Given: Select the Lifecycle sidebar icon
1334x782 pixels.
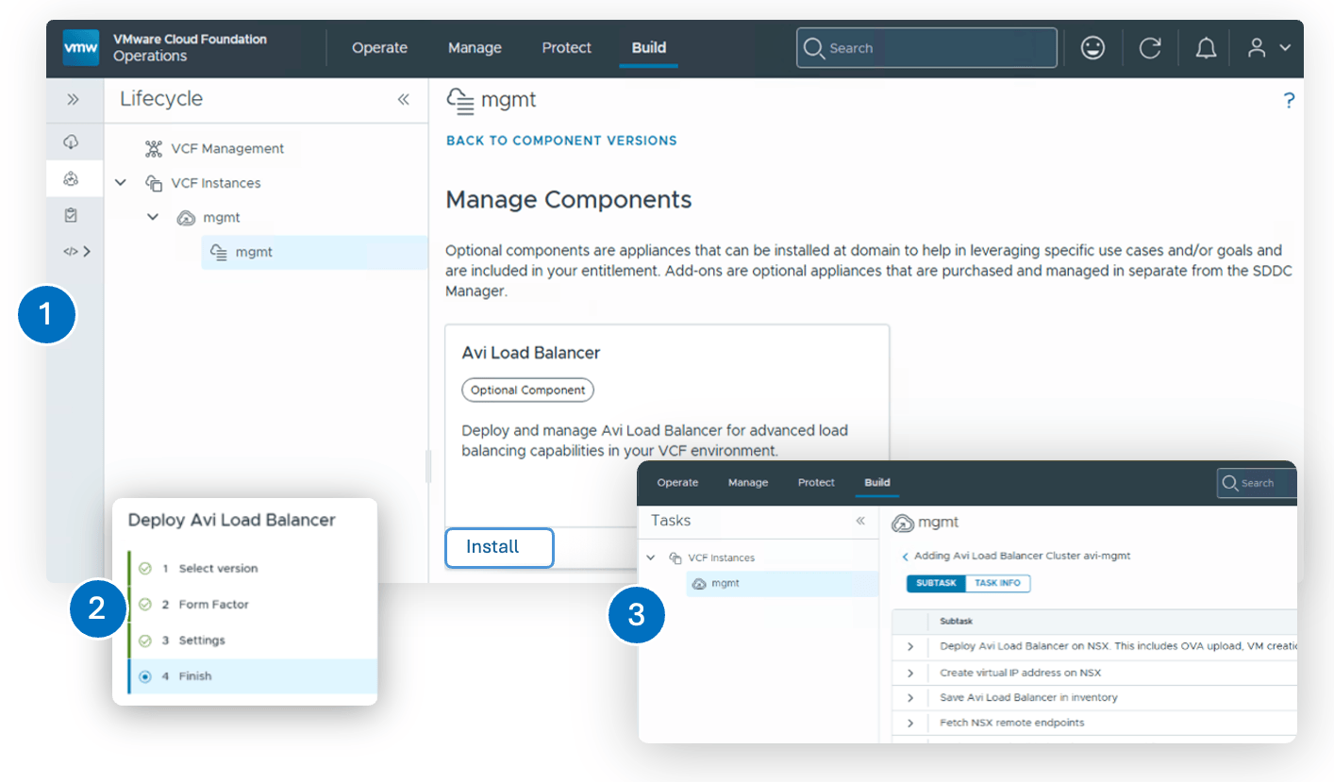Looking at the screenshot, I should (71, 178).
